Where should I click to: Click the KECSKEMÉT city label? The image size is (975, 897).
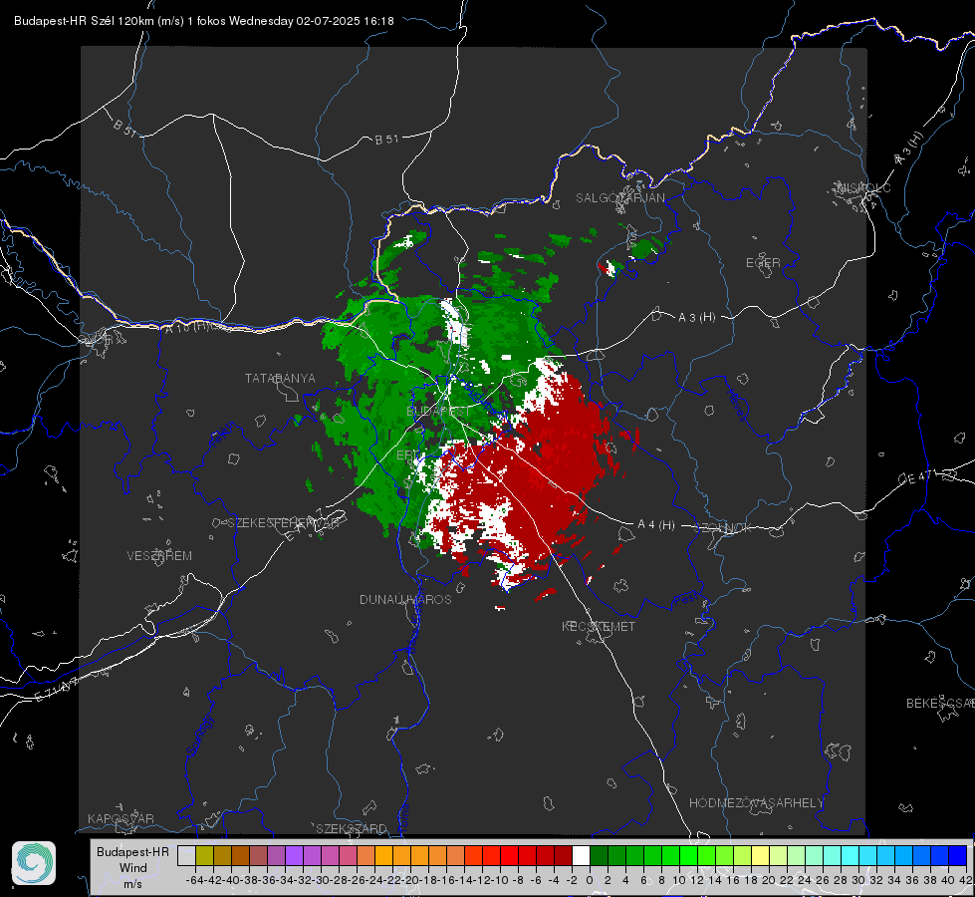point(599,626)
